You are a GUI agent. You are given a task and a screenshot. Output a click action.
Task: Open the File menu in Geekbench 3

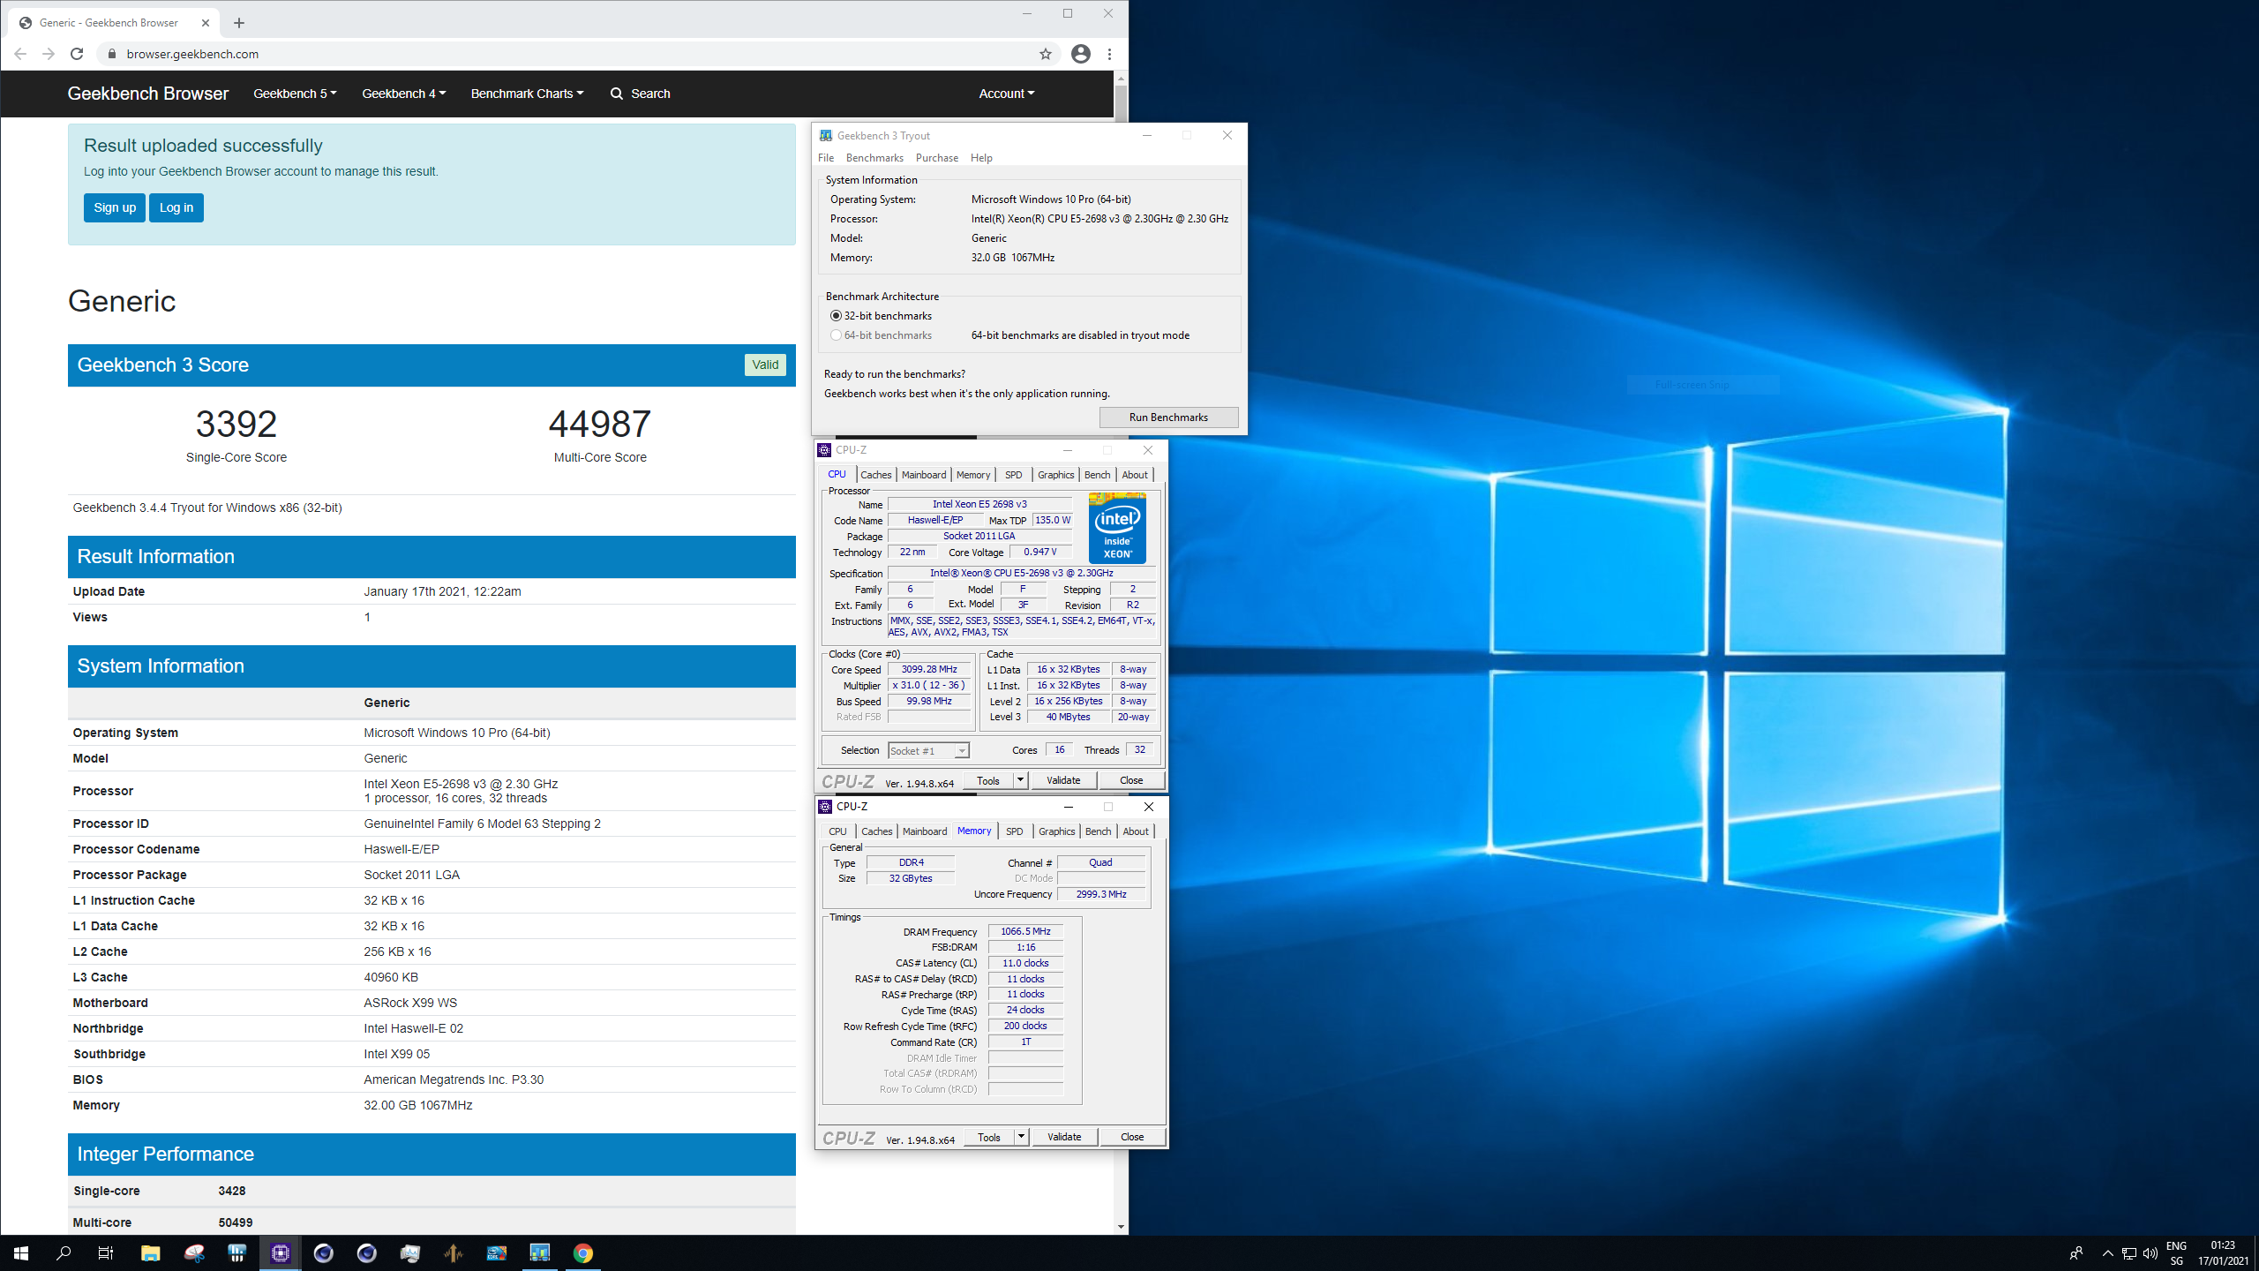[x=826, y=158]
